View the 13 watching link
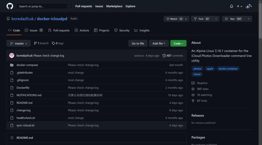This screenshot has height=145, width=262. 202,95
